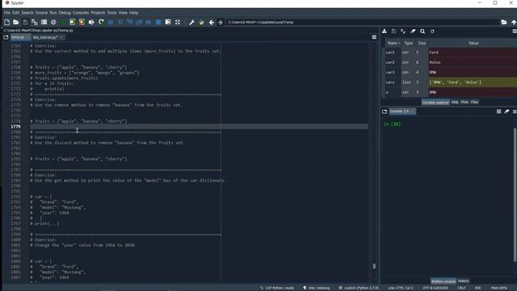This screenshot has height=291, width=517.
Task: Search variables using the magnifier icon
Action: [x=422, y=31]
